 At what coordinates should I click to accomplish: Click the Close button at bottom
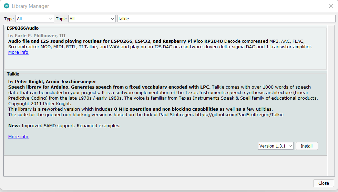[x=324, y=183]
